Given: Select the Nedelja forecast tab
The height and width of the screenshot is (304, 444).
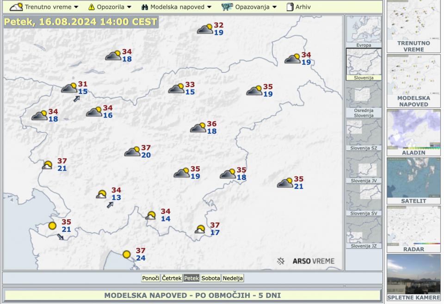Looking at the screenshot, I should 233,278.
